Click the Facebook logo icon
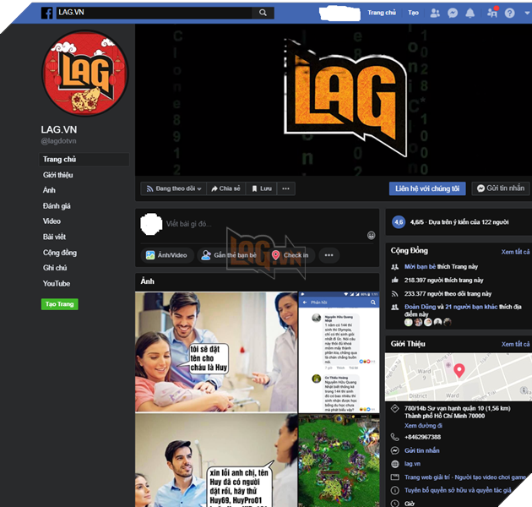The height and width of the screenshot is (507, 532). point(46,13)
